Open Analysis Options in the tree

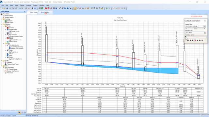click(x=9, y=17)
